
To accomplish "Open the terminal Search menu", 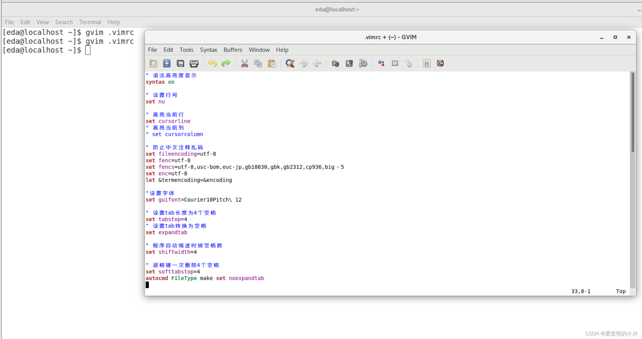I will coord(64,22).
